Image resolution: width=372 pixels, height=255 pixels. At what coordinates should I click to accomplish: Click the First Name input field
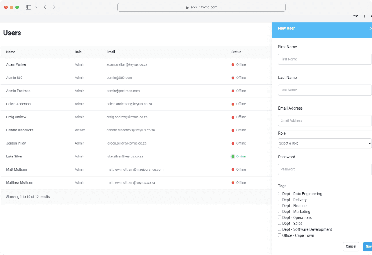coord(325,59)
